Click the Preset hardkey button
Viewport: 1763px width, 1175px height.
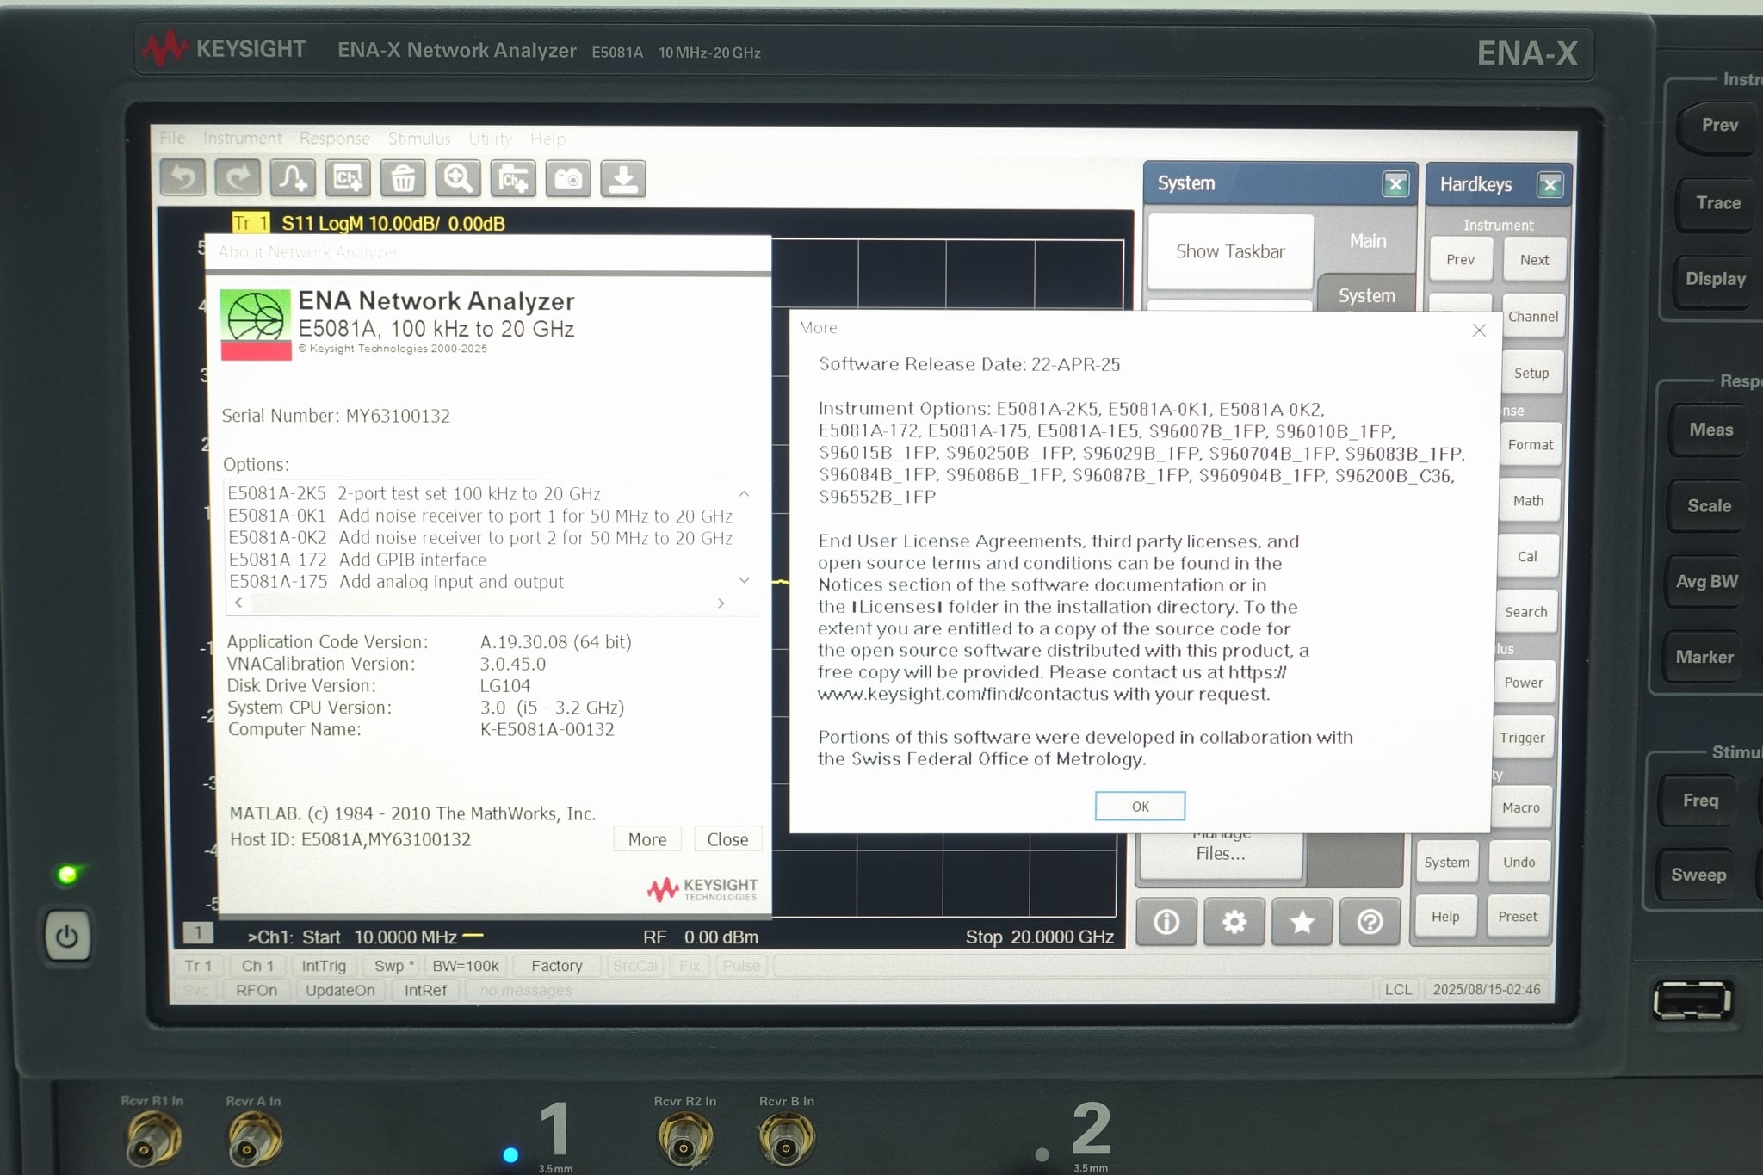point(1518,917)
